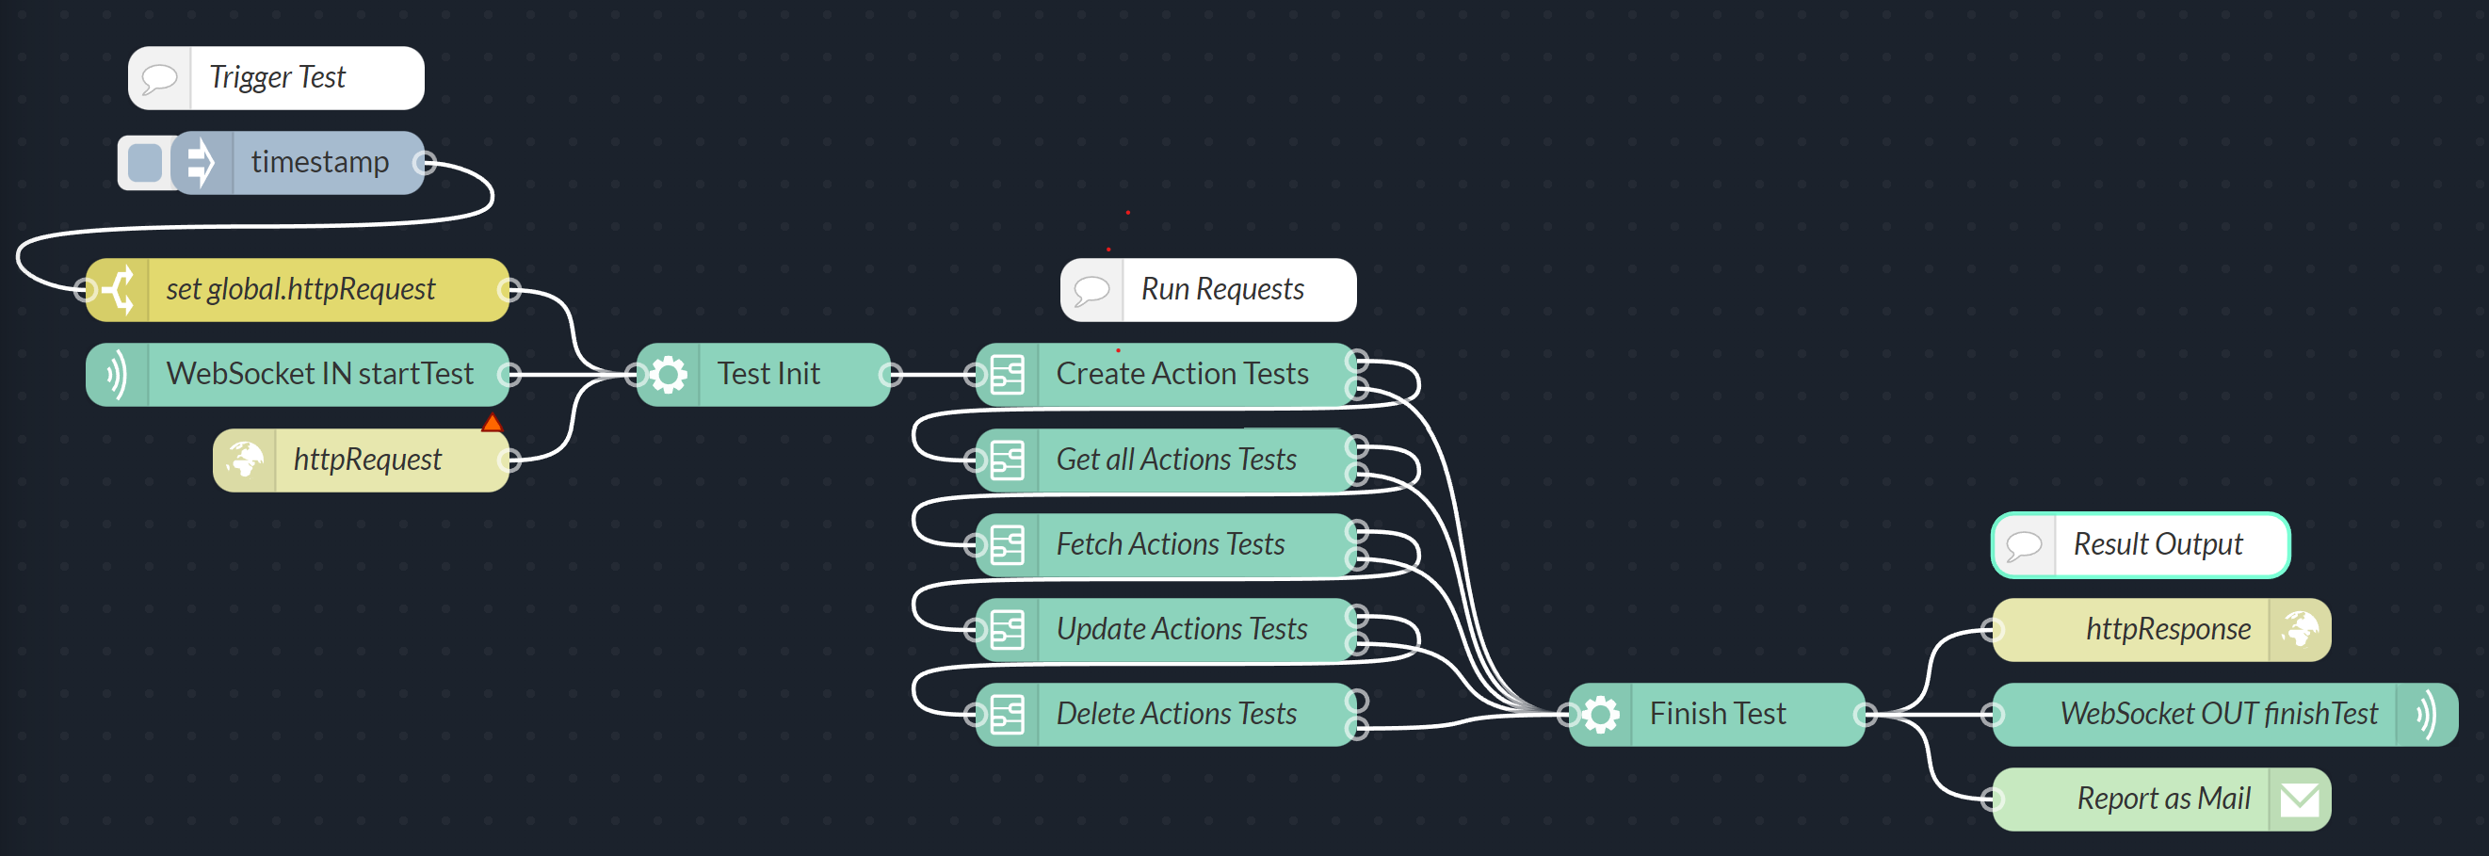Image resolution: width=2489 pixels, height=856 pixels.
Task: Click the Delete Actions Tests subflow icon
Action: (x=1008, y=715)
